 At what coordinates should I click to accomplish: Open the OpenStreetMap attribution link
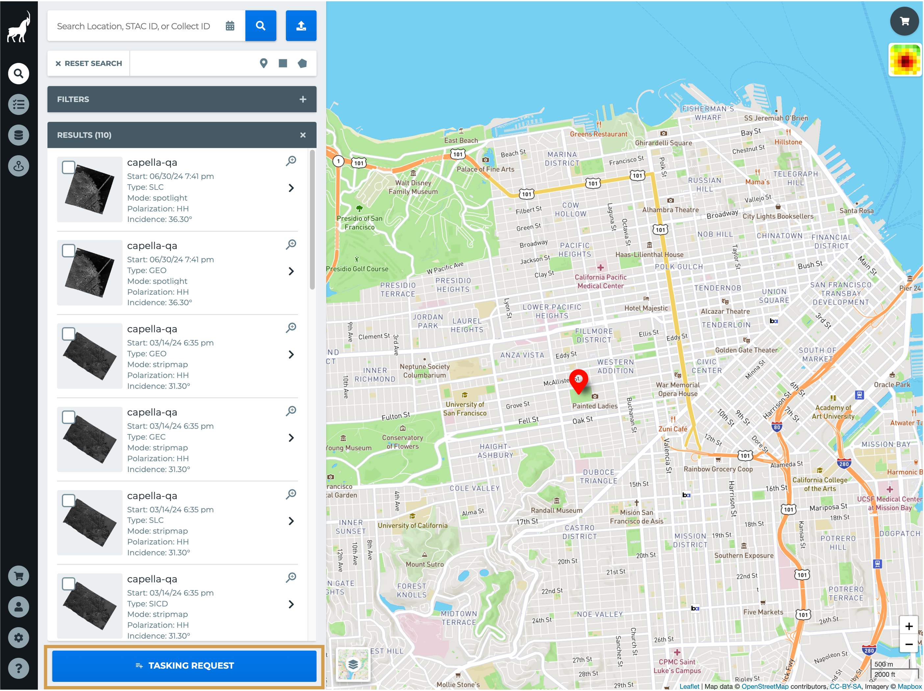(x=765, y=686)
